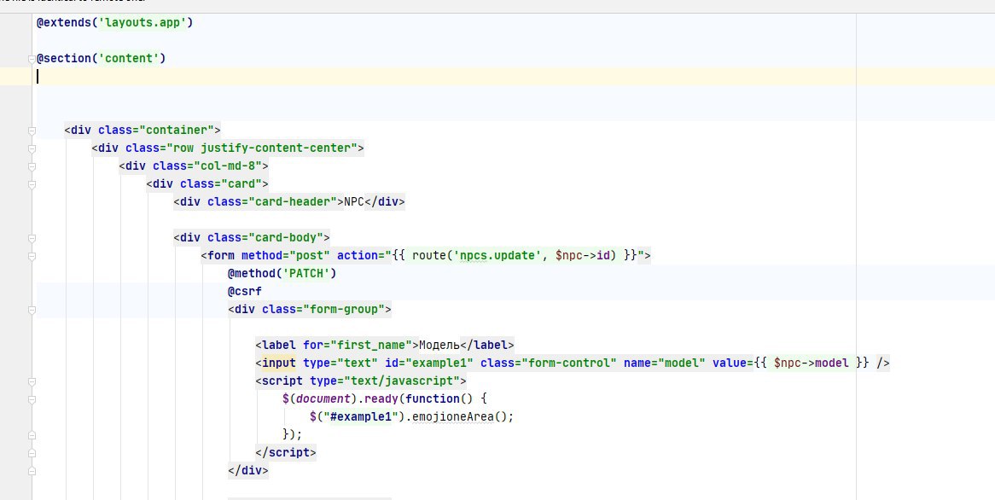Click the fold end marker beside </script>
Viewport: 995px width, 500px height.
point(32,453)
